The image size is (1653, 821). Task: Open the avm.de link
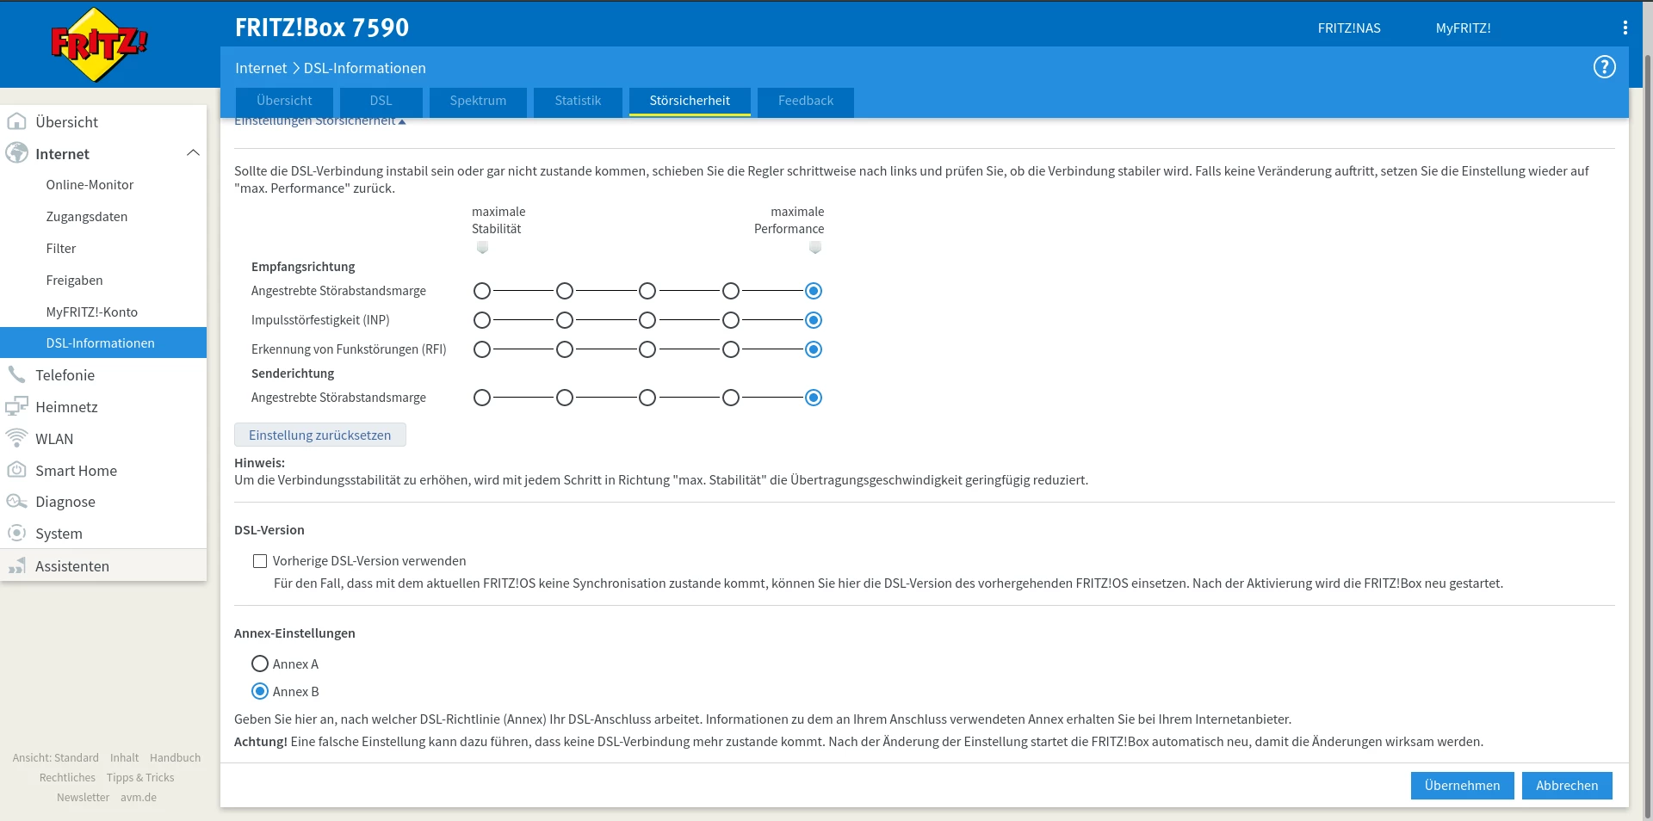[139, 798]
